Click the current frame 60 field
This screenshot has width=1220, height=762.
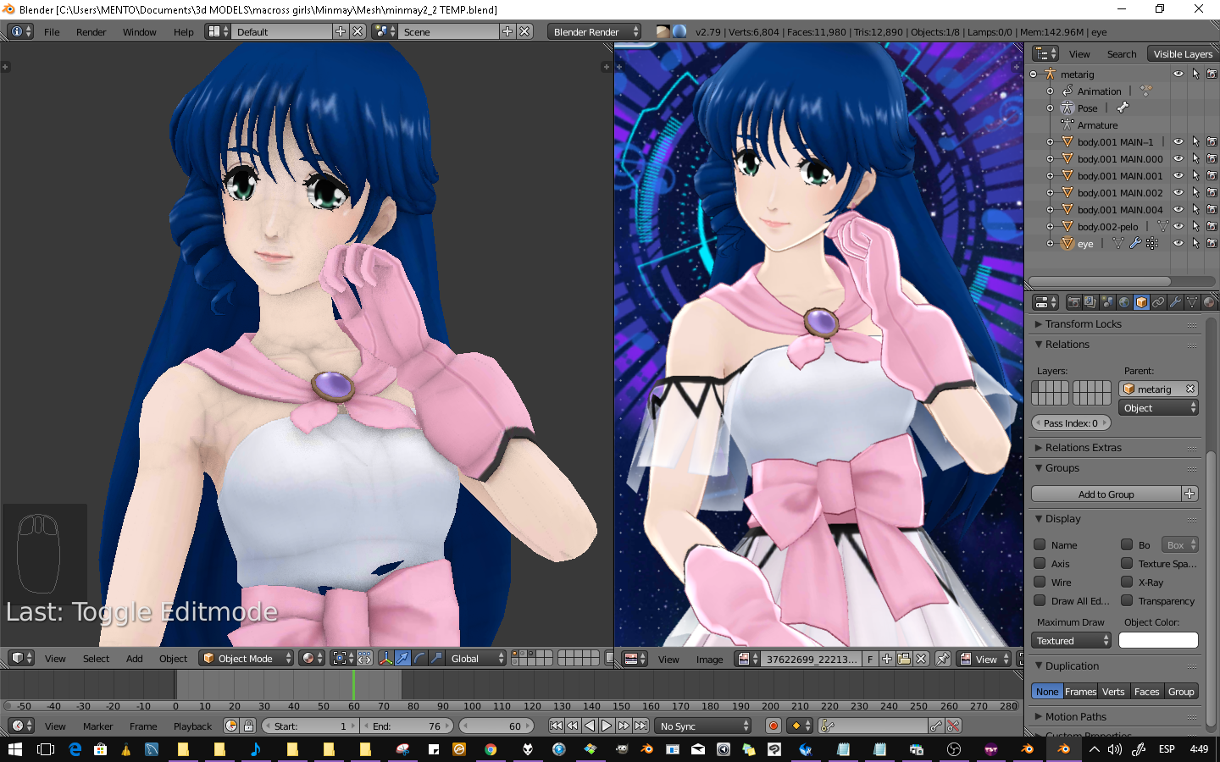coord(497,726)
